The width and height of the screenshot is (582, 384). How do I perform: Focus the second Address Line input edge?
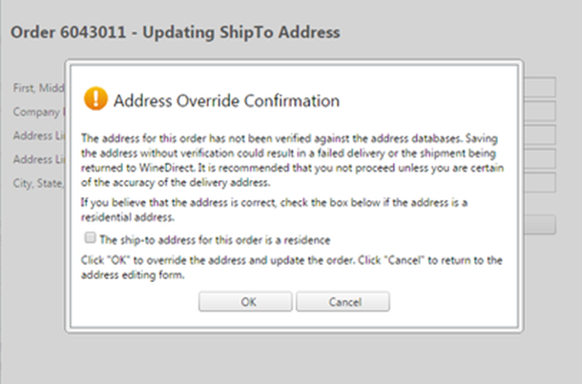(540, 158)
